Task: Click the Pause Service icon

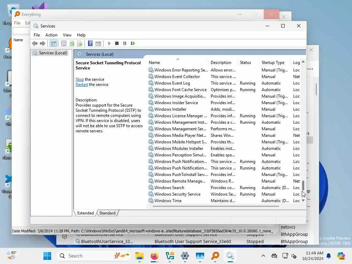Action: click(124, 43)
